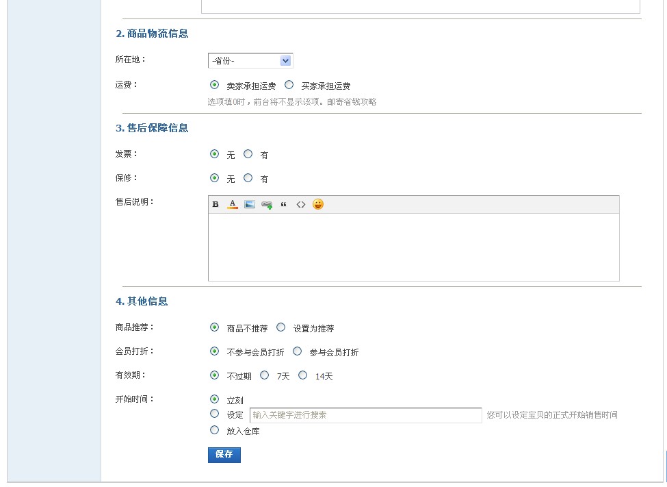Insert a blockquote in the editor toolbar
Image resolution: width=667 pixels, height=487 pixels.
coord(285,203)
